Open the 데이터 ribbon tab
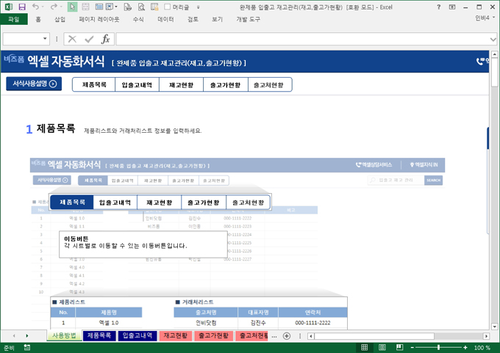Screen dimensions: 500x353 tap(166, 19)
